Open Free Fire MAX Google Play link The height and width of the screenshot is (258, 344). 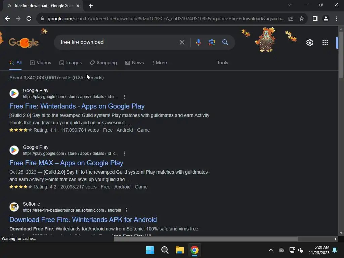[x=66, y=163]
